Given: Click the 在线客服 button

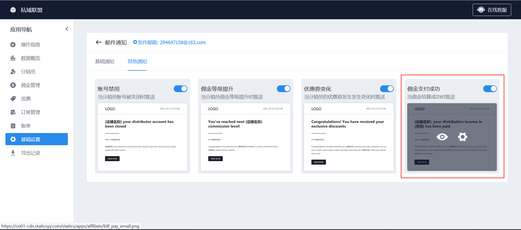Looking at the screenshot, I should (492, 10).
